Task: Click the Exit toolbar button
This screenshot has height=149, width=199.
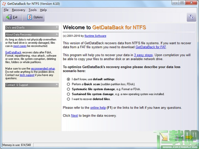Action: coord(12,17)
